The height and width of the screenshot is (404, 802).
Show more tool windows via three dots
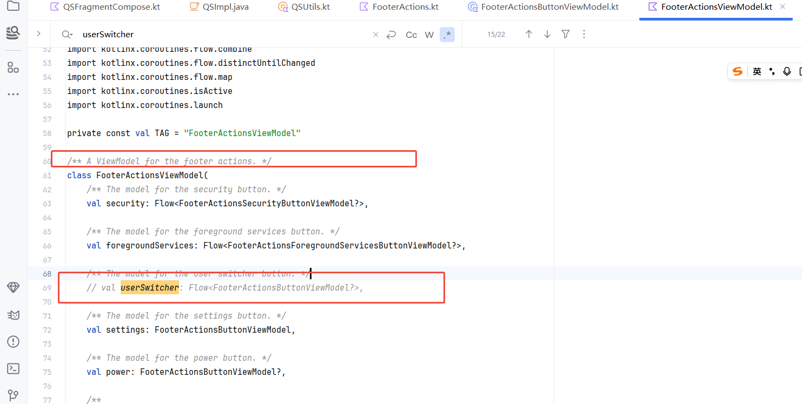[13, 94]
